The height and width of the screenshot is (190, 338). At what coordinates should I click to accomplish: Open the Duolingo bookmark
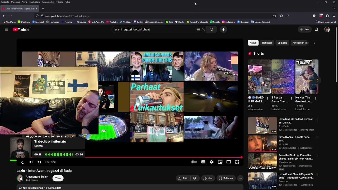(24, 22)
